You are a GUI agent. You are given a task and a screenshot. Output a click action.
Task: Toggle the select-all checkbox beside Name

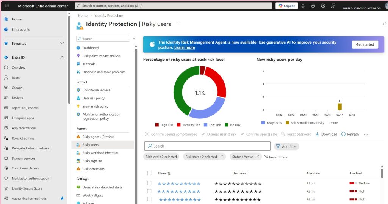[x=149, y=173]
